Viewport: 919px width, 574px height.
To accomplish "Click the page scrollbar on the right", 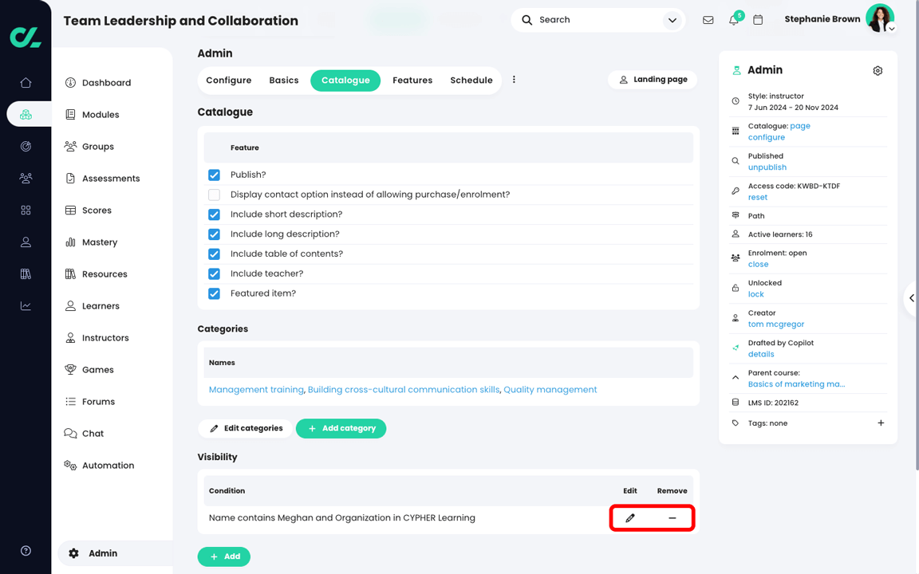I will pyautogui.click(x=917, y=234).
